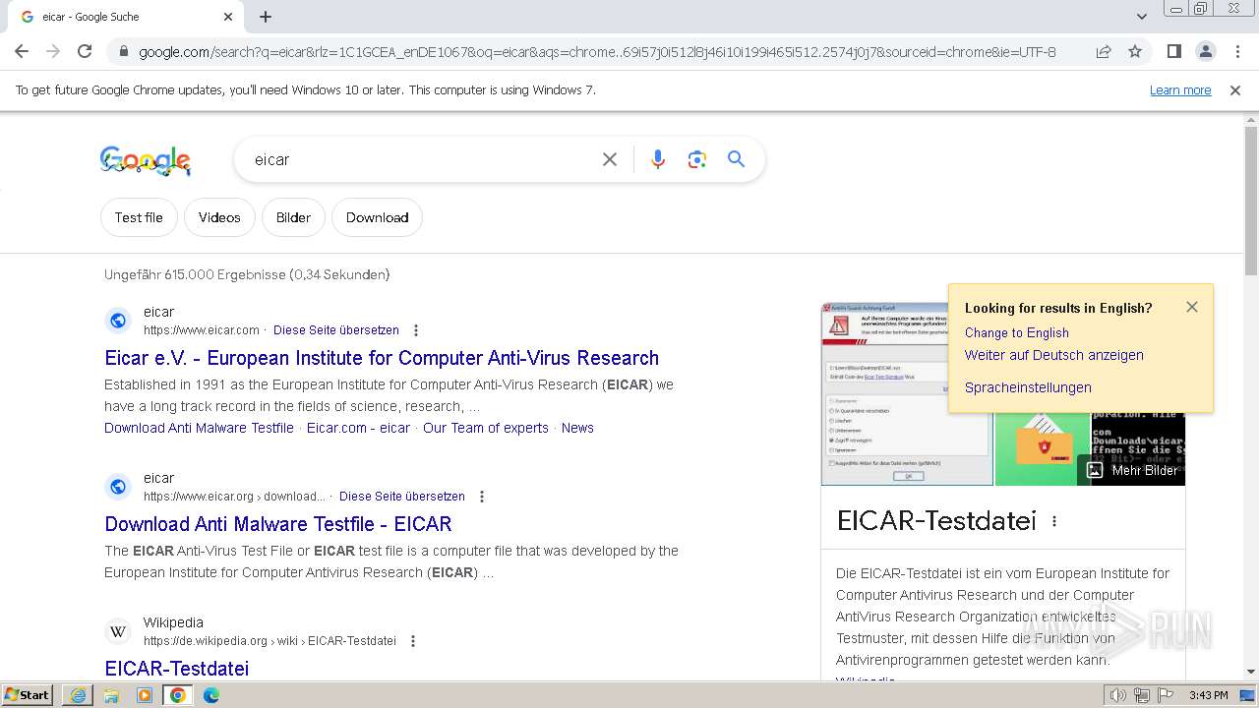1259x708 pixels.
Task: Click Mehr Bilder button
Action: 1132,471
